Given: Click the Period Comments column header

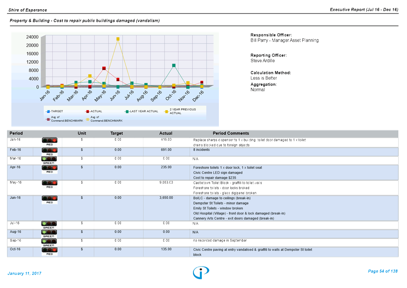Looking at the screenshot, I should (x=231, y=133).
